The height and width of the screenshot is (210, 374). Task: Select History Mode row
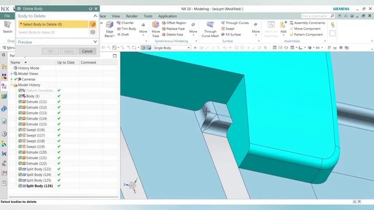pos(29,68)
